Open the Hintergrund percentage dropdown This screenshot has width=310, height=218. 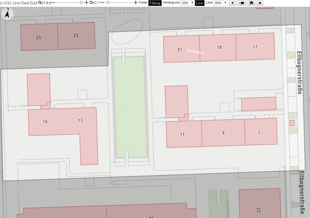187,3
